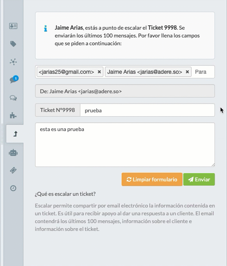Click the green Enviar button

199,179
